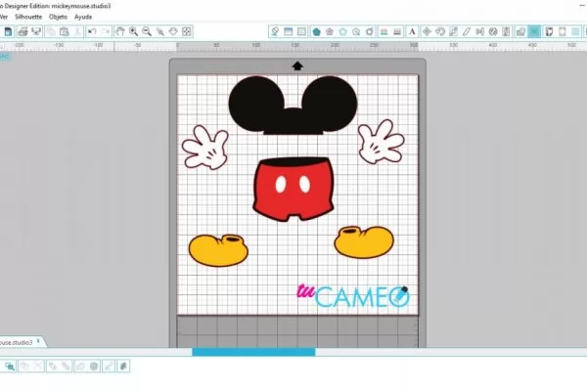Click the Redo arrow icon
Screen dimensions: 587x391
(x=106, y=32)
